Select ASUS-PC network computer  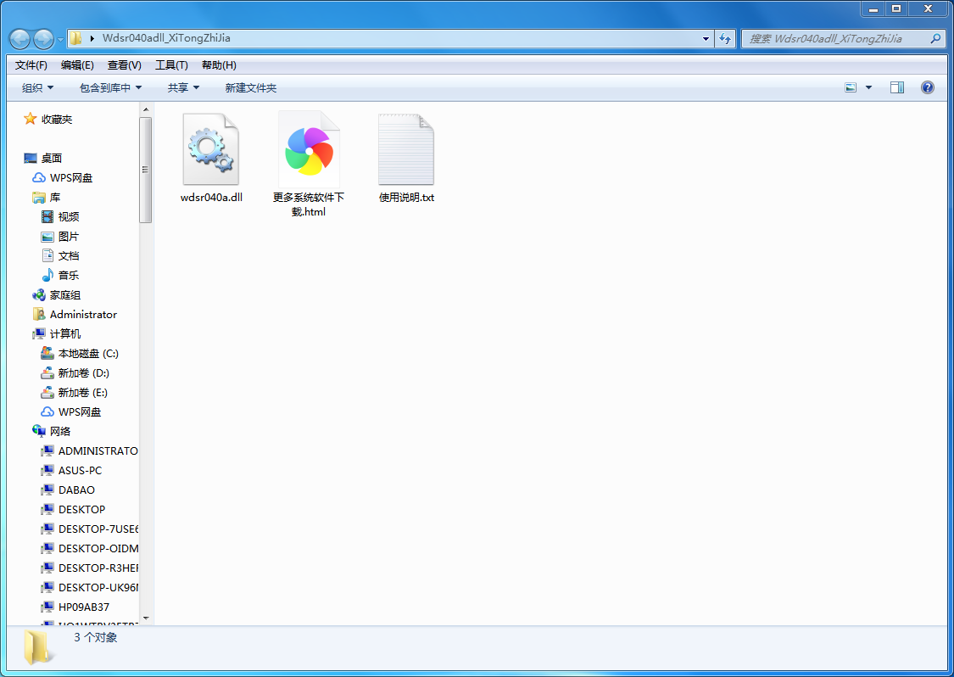coord(71,470)
